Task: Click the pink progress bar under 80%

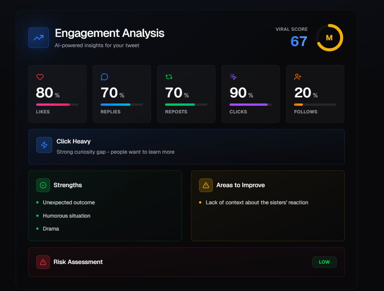Action: (x=53, y=104)
